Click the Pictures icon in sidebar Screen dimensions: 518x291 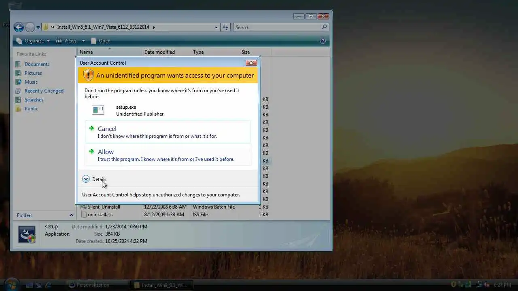(18, 73)
